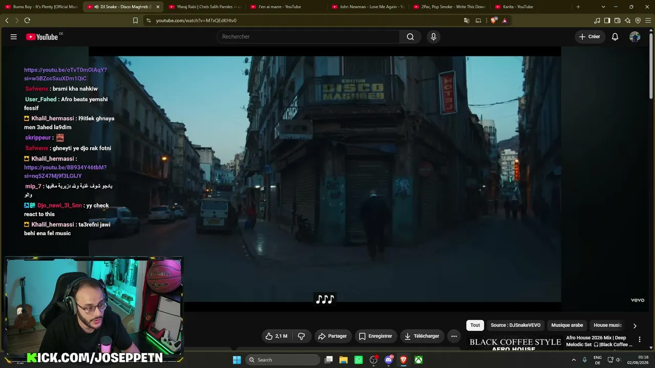
Task: Click the YouTube search magnifier button
Action: (x=410, y=37)
